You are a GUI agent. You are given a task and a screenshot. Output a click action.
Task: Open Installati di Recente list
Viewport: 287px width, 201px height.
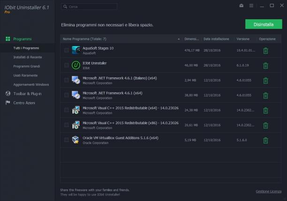point(28,57)
